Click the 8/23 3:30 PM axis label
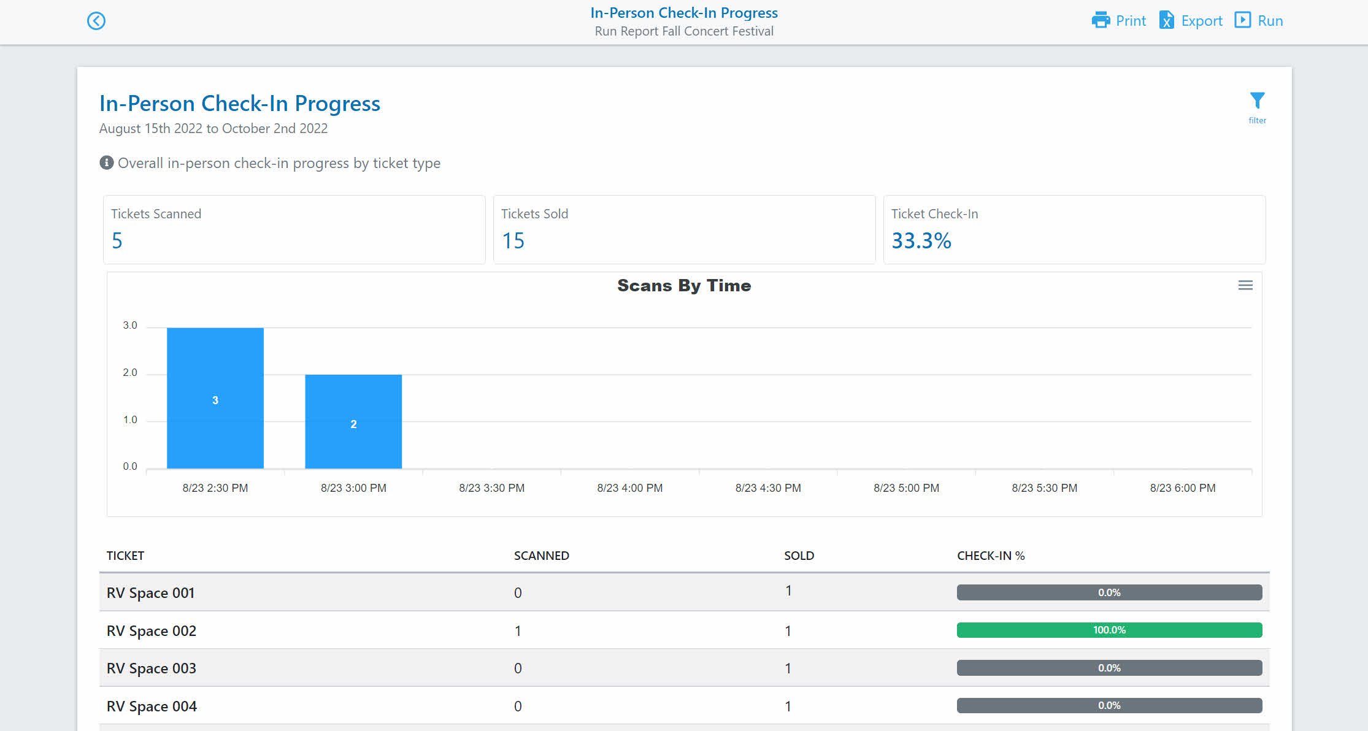This screenshot has width=1368, height=731. point(491,488)
